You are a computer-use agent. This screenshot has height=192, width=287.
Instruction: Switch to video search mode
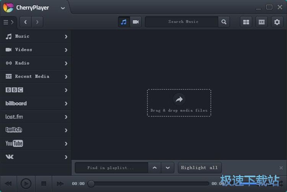(135, 22)
